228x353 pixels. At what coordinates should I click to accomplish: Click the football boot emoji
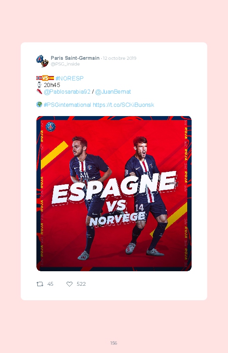pyautogui.click(x=39, y=91)
